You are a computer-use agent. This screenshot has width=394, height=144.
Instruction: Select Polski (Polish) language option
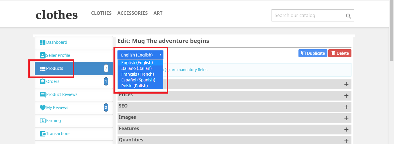click(135, 86)
